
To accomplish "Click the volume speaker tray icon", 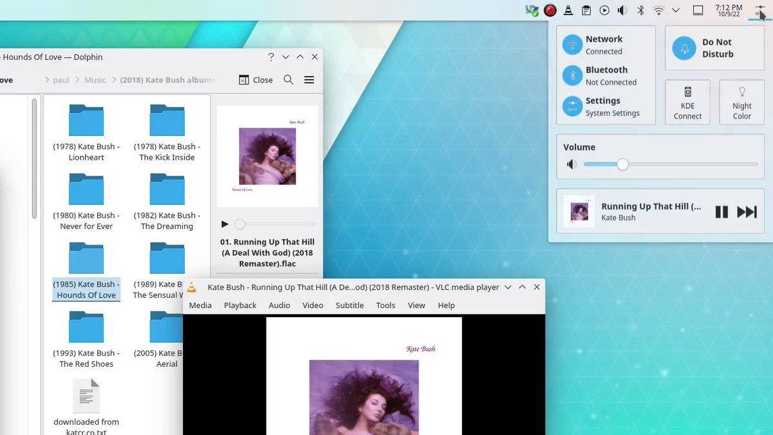I will [x=622, y=10].
